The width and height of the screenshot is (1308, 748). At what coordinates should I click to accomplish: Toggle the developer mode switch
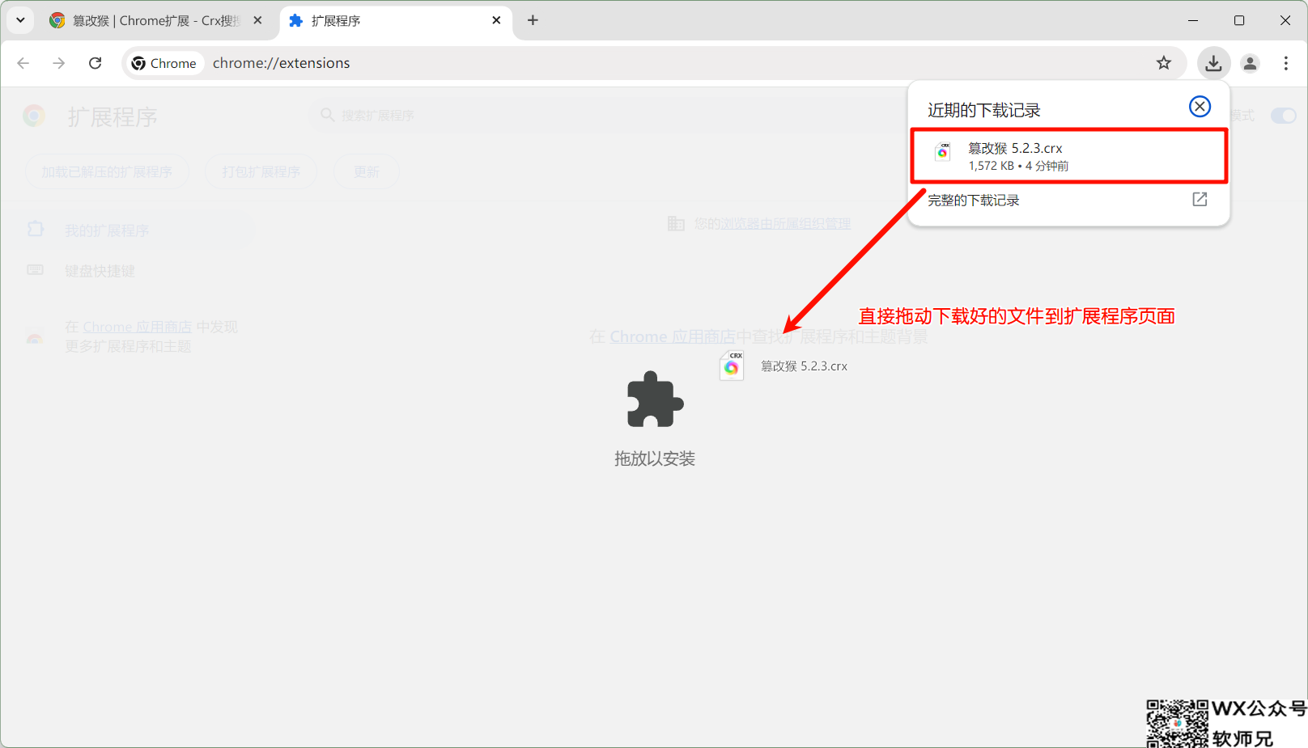pyautogui.click(x=1284, y=116)
